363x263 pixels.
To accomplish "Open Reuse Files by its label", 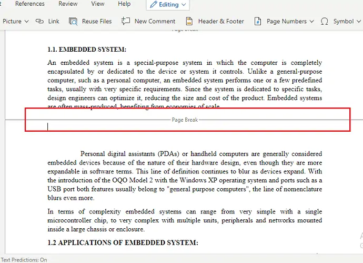I will (x=97, y=21).
